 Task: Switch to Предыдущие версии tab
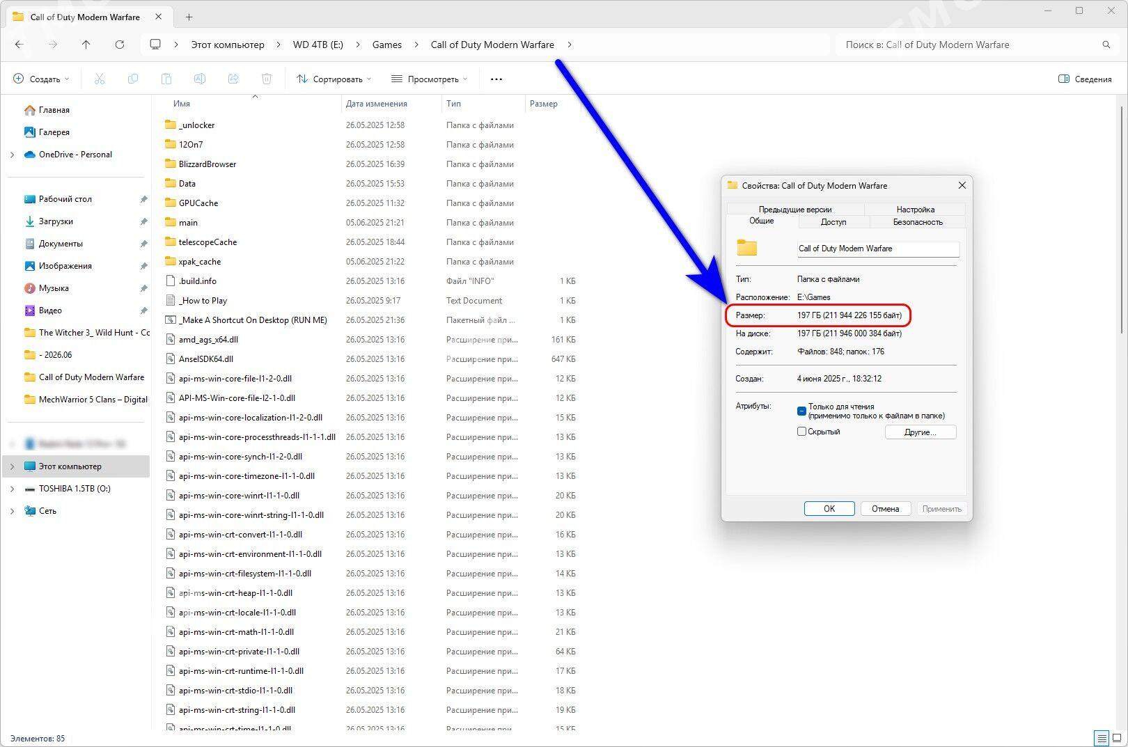click(x=795, y=209)
